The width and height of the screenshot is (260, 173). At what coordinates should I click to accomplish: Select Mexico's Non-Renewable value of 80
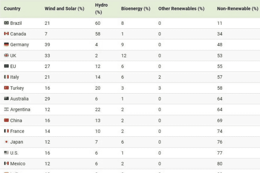pyautogui.click(x=220, y=163)
